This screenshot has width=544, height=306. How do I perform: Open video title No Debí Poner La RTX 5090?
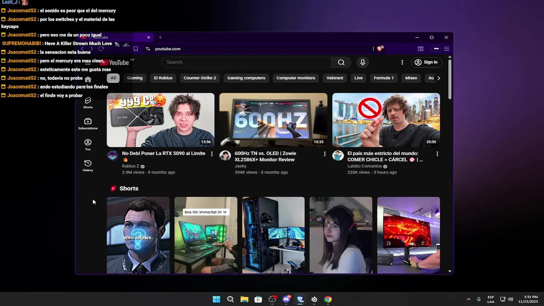click(164, 156)
